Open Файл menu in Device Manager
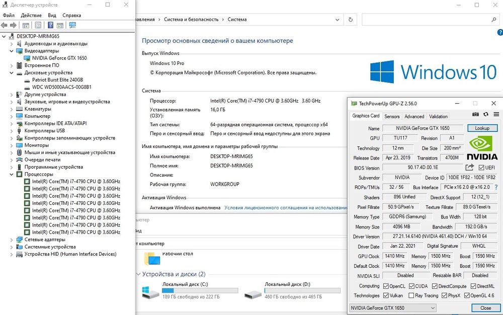Viewport: 503px width, 315px height. pos(9,15)
